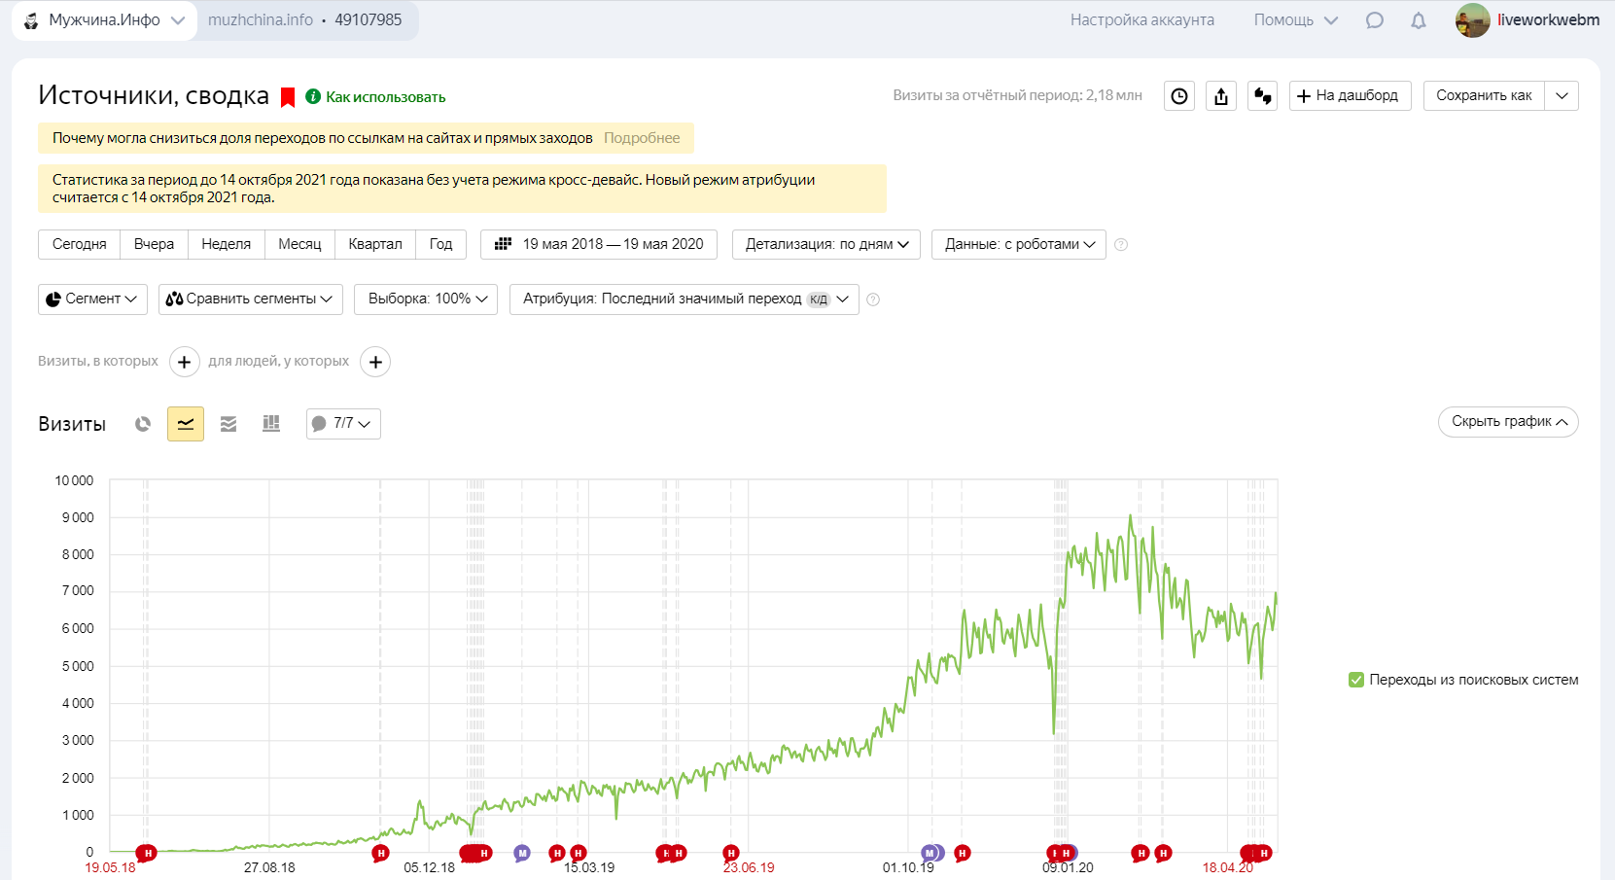Image resolution: width=1615 pixels, height=880 pixels.
Task: Open the notifications bell
Action: [1419, 20]
